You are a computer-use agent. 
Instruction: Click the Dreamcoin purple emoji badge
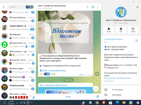23,77
